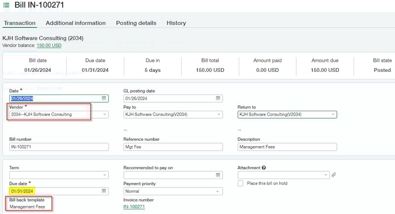Switch to Additional information tab

(76, 23)
